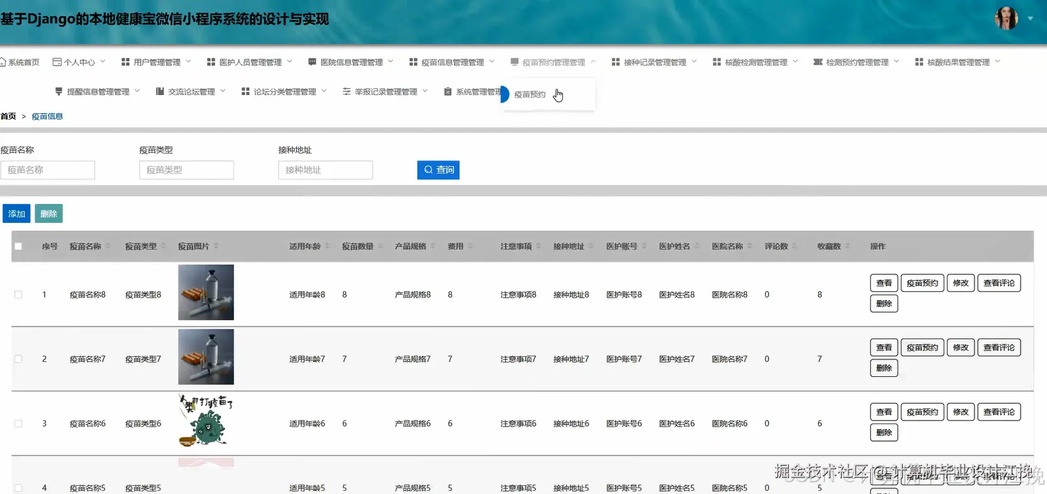Screen dimensions: 1047x494
Task: Focus the 疫苗类型 search input
Action: click(186, 170)
